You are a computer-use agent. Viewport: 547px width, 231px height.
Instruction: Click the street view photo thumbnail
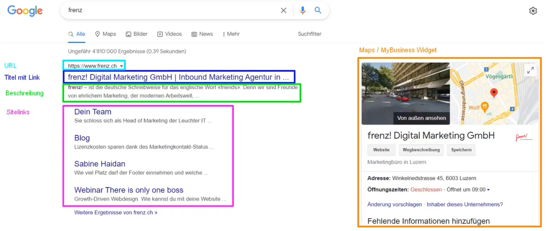click(405, 93)
